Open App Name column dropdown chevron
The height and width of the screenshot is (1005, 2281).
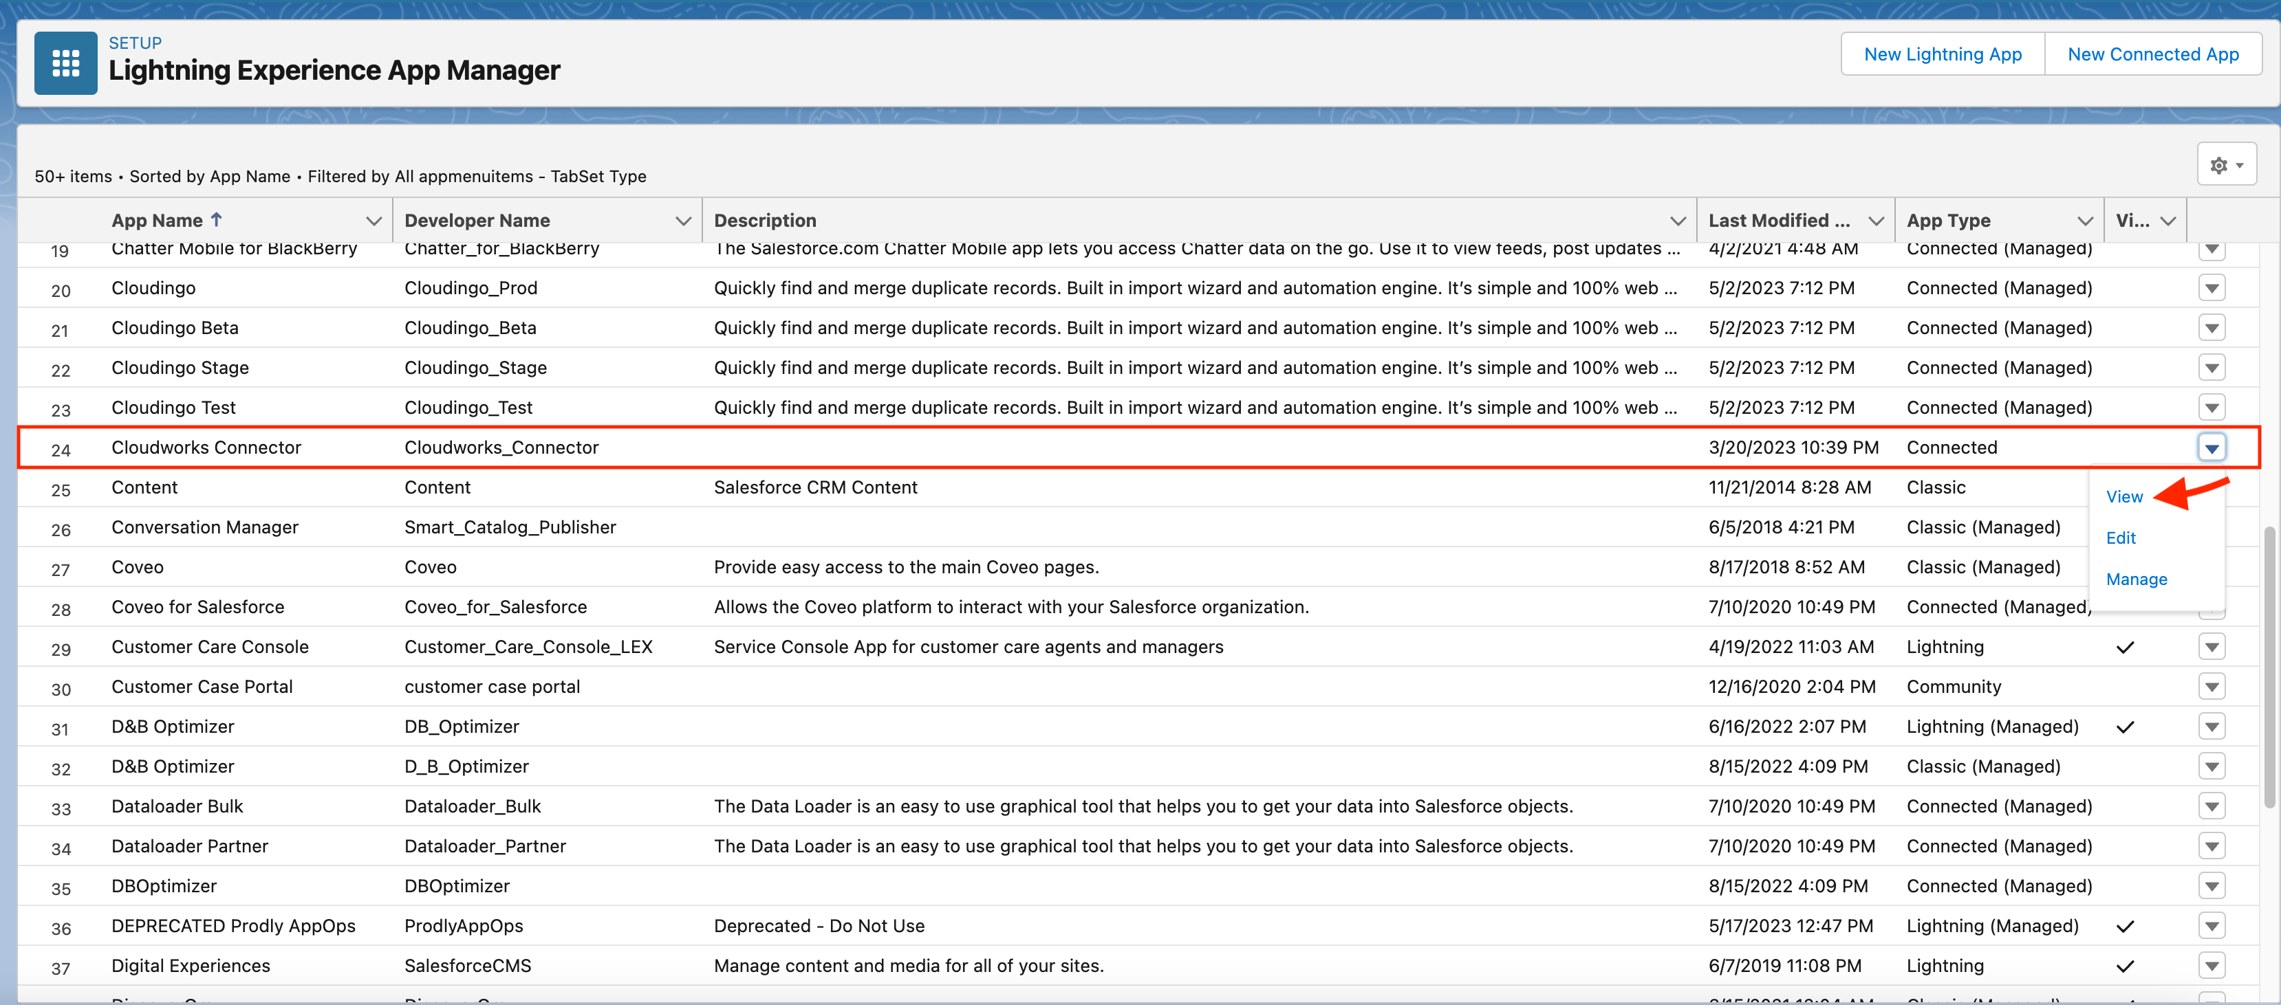(374, 220)
